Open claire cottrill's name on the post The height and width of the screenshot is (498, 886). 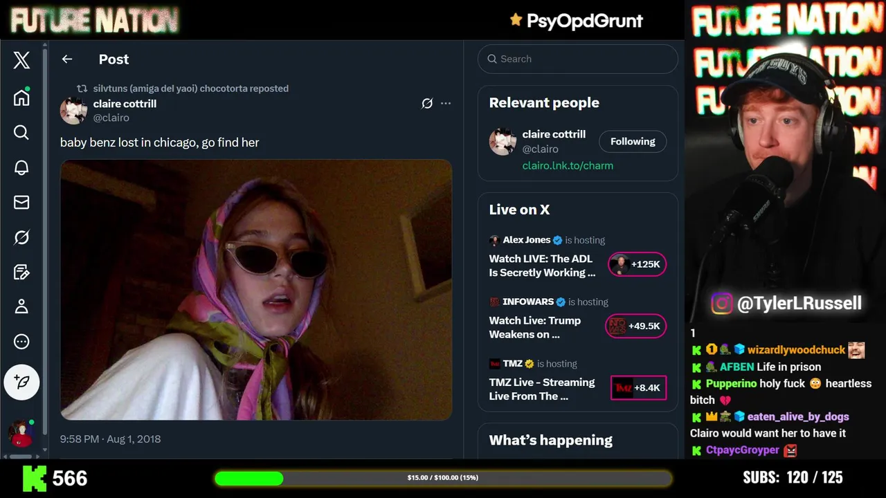[125, 104]
